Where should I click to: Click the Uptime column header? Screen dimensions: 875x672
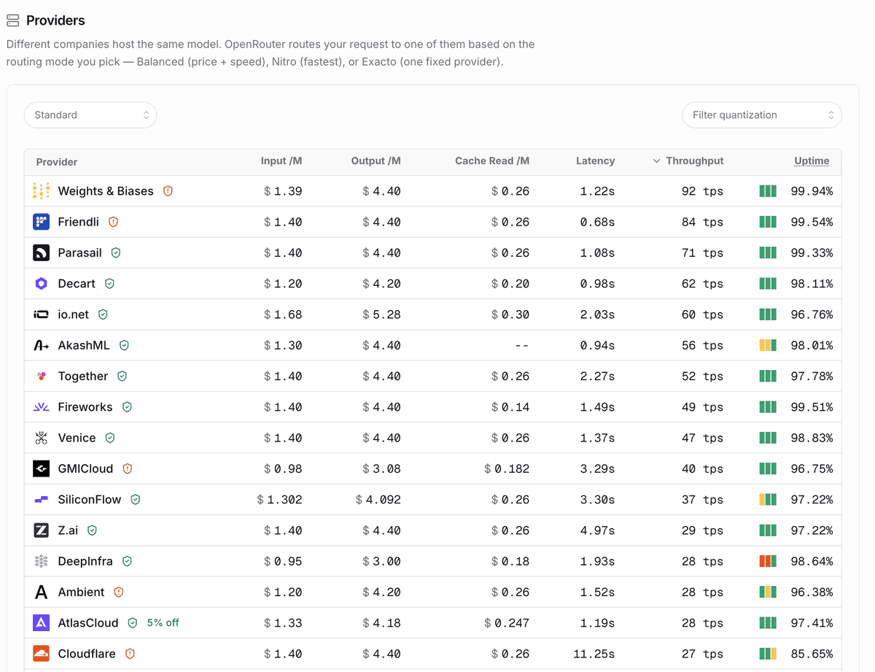pos(812,161)
